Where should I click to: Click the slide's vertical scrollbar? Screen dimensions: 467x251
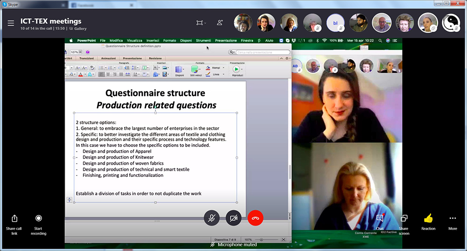click(x=290, y=173)
